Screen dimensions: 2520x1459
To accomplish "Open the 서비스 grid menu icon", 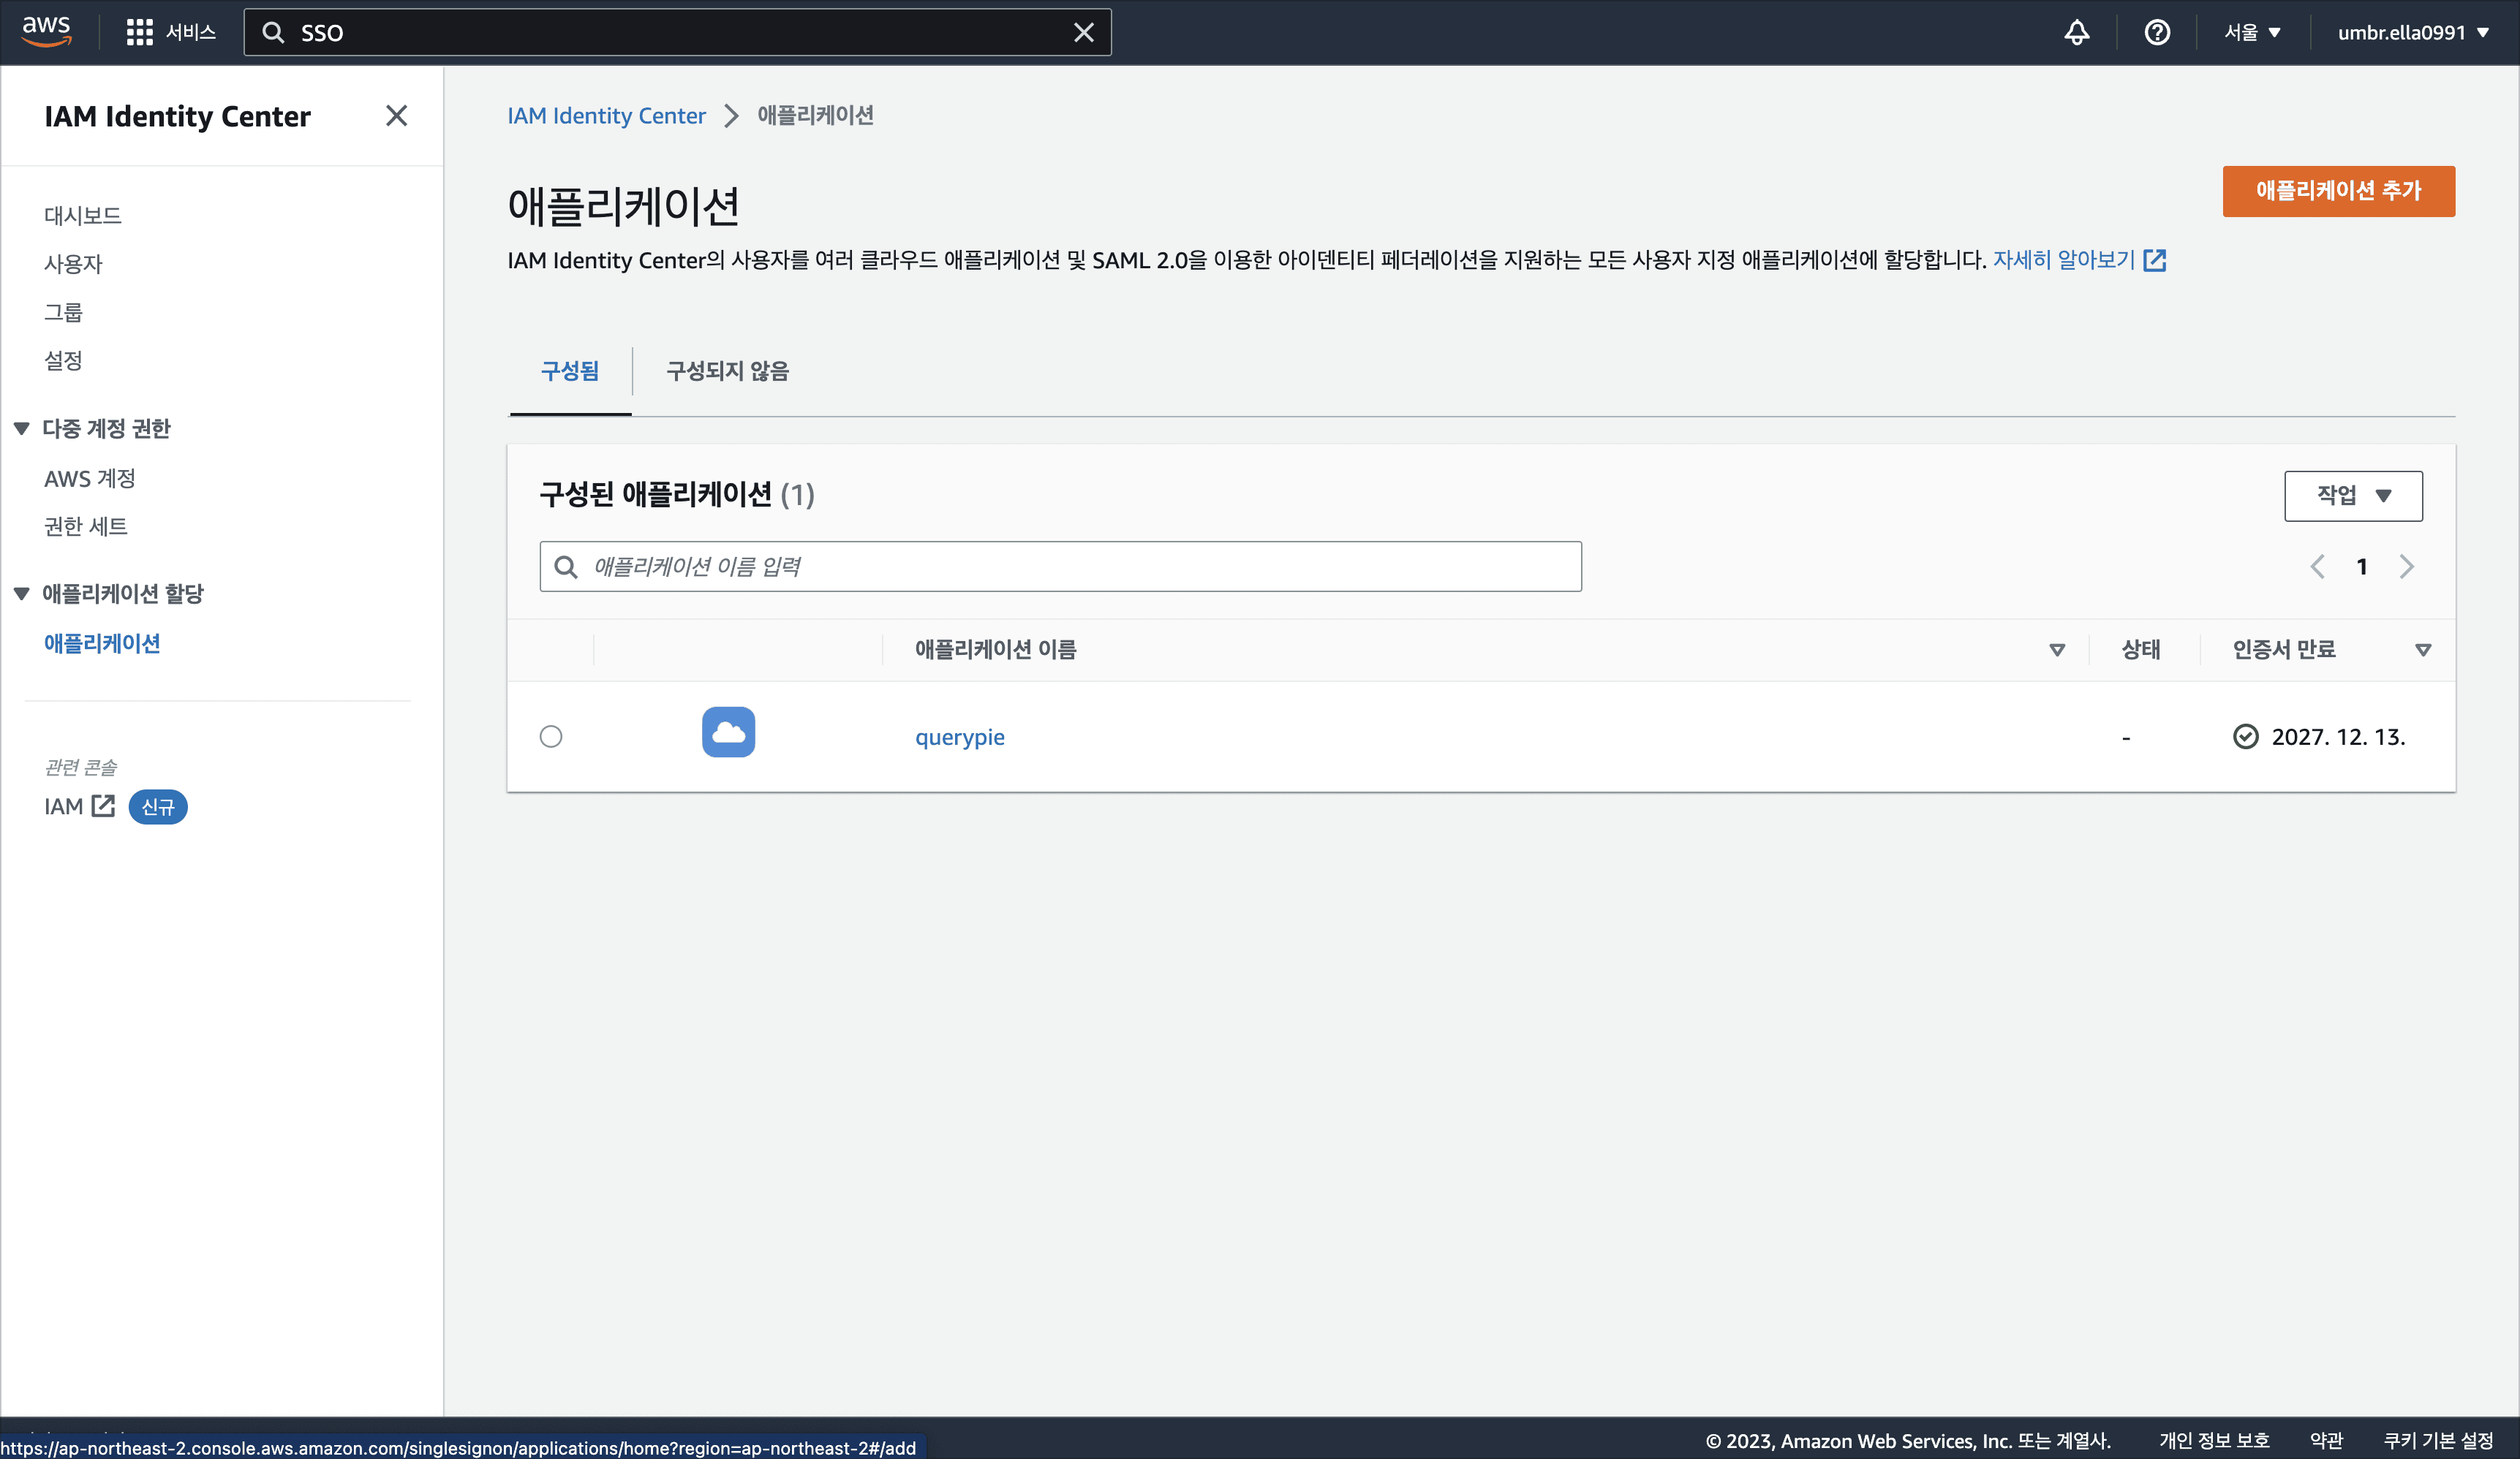I will [140, 31].
